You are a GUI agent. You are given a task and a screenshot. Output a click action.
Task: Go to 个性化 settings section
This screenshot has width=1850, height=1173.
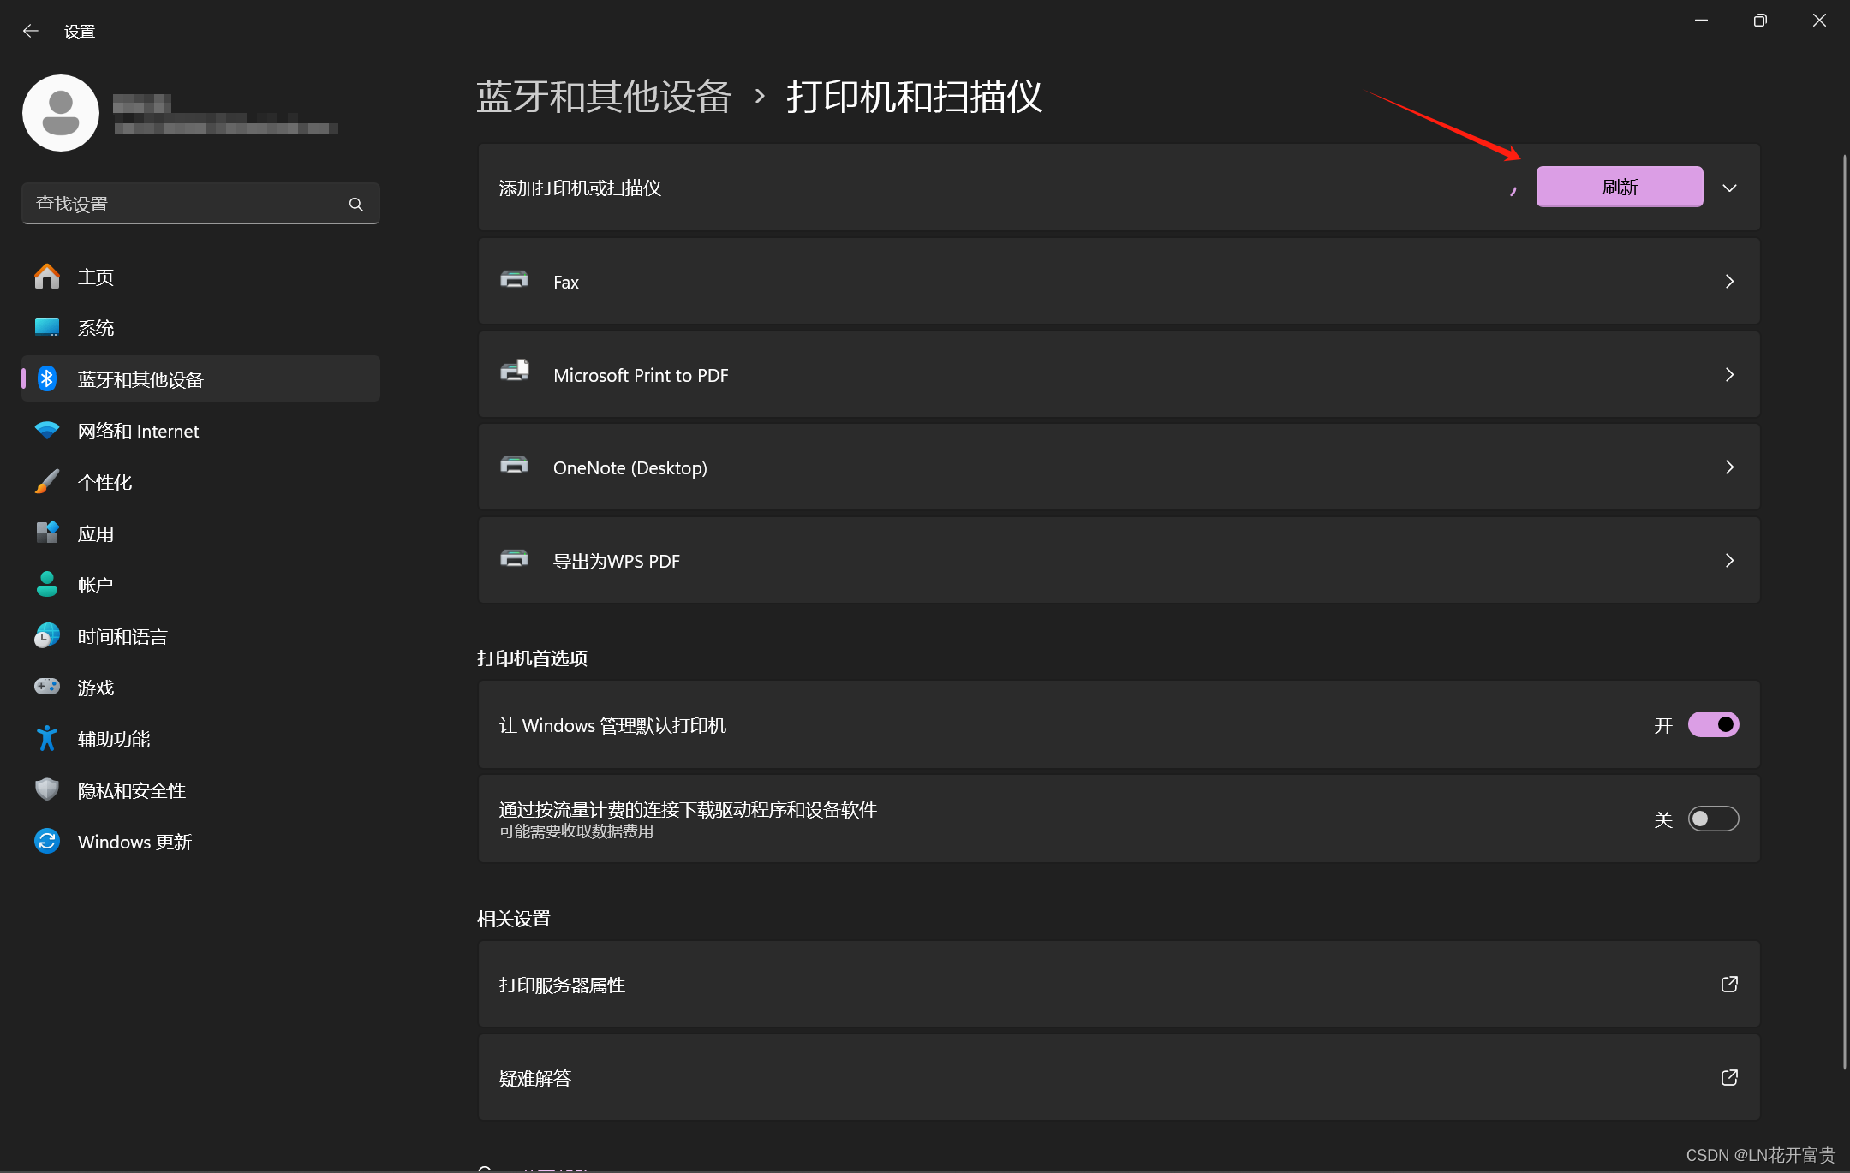pos(104,482)
